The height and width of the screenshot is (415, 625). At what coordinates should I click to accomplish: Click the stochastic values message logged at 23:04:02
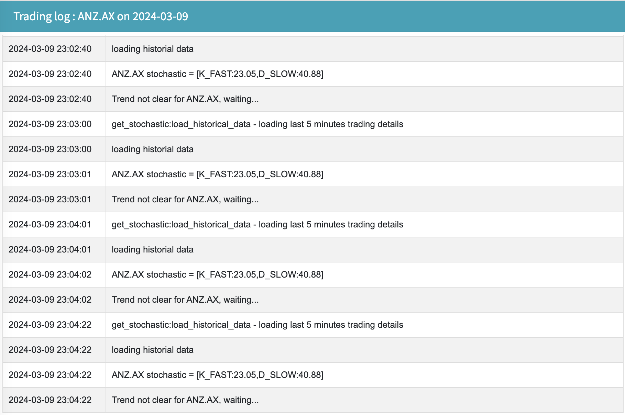[217, 274]
